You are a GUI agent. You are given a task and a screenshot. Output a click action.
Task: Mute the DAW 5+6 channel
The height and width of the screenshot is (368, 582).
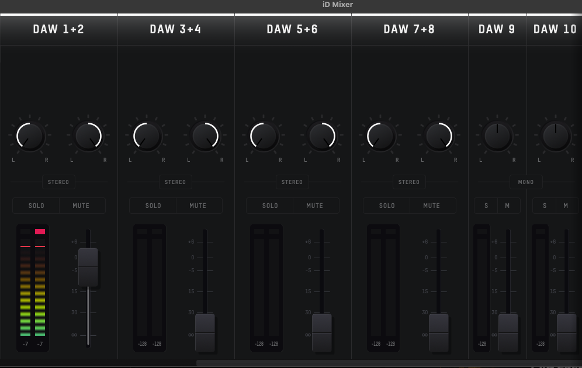(x=316, y=206)
